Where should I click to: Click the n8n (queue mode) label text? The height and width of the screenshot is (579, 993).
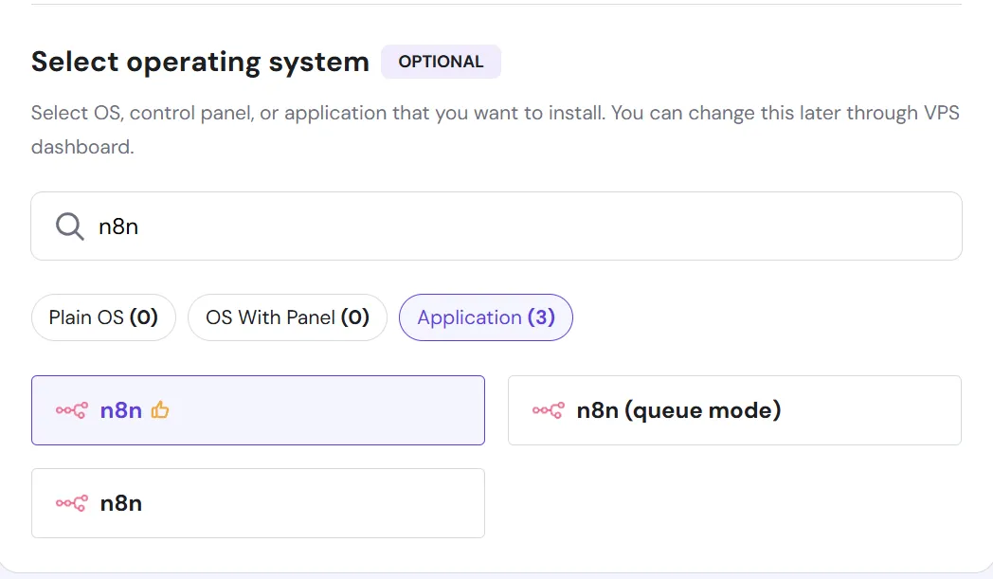click(678, 410)
